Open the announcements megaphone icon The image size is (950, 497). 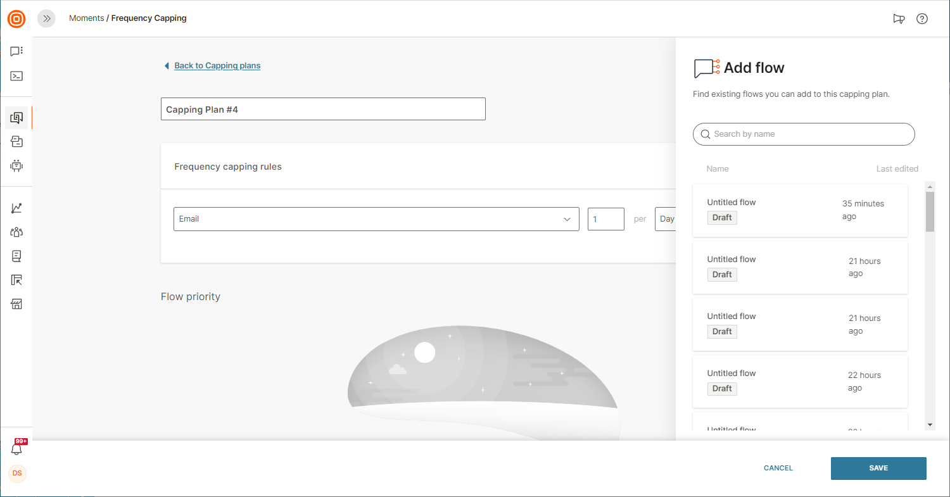899,19
